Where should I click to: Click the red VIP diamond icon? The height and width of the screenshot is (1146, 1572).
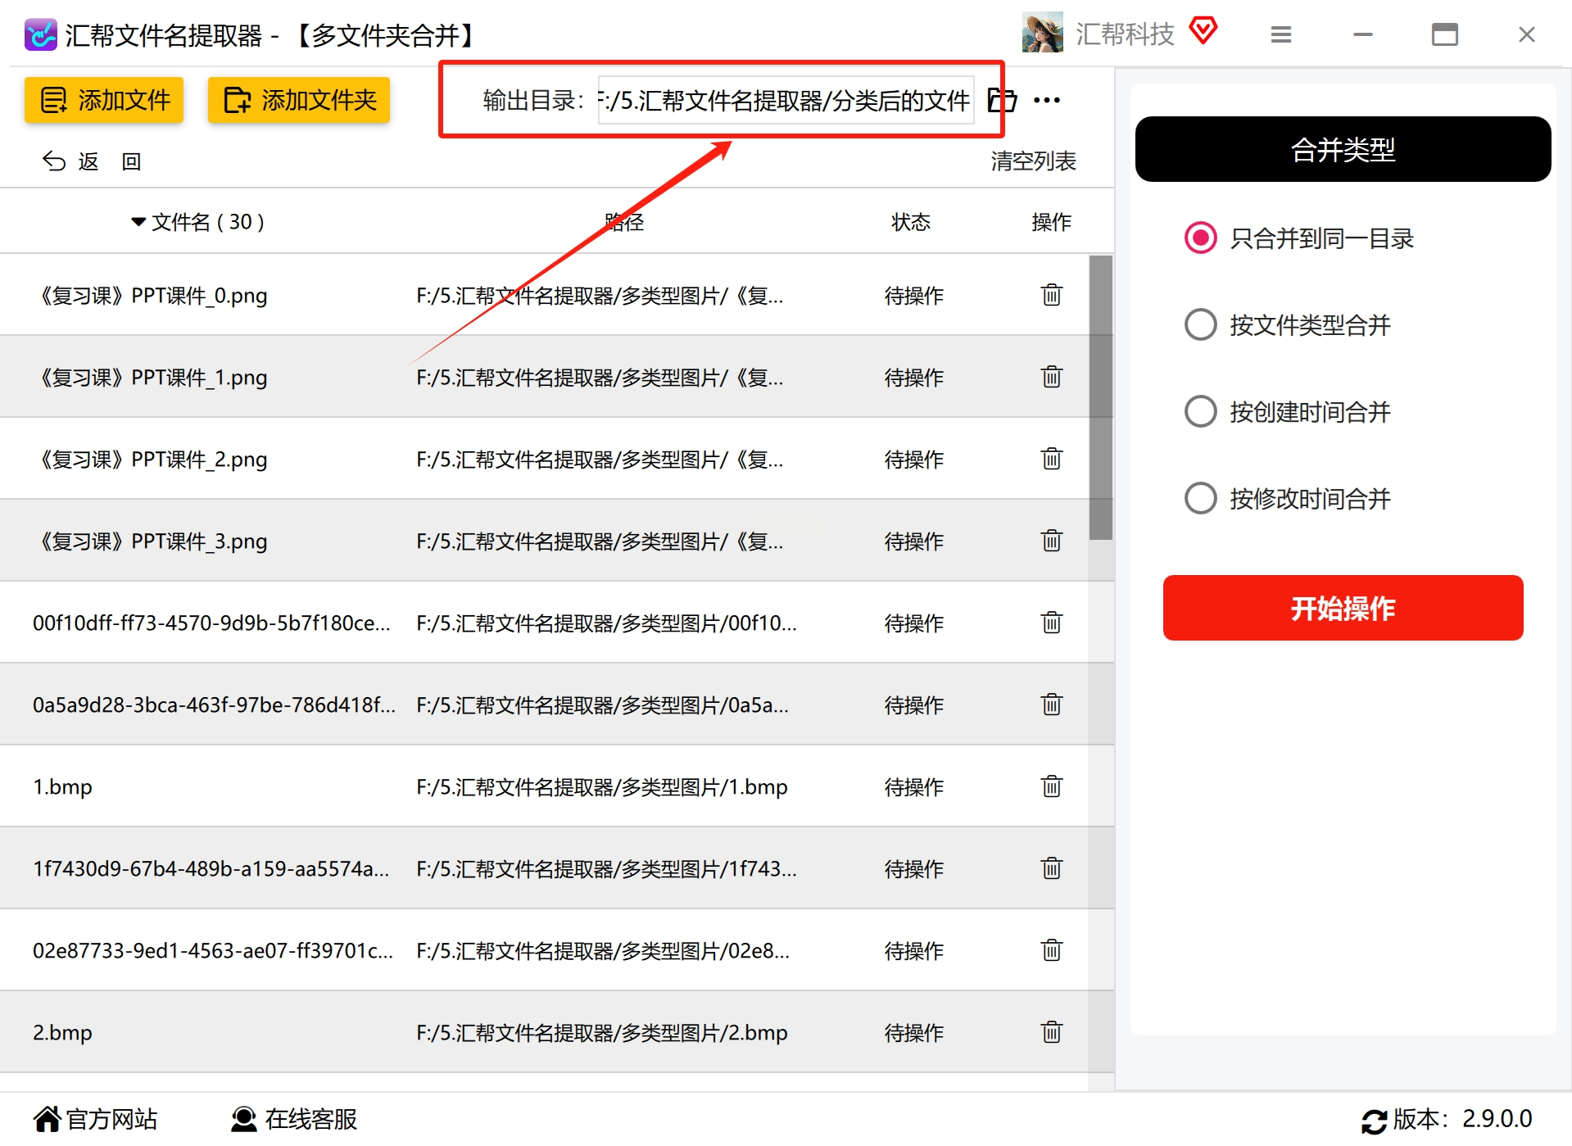click(x=1203, y=31)
